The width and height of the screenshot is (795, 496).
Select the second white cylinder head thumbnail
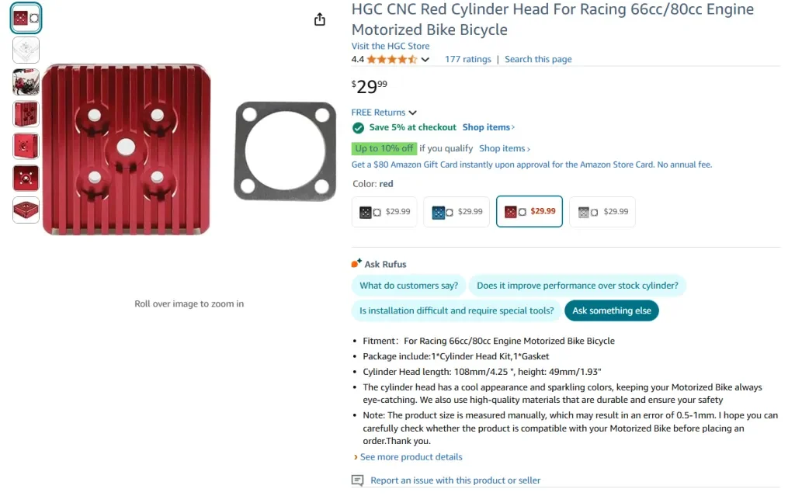(x=26, y=50)
